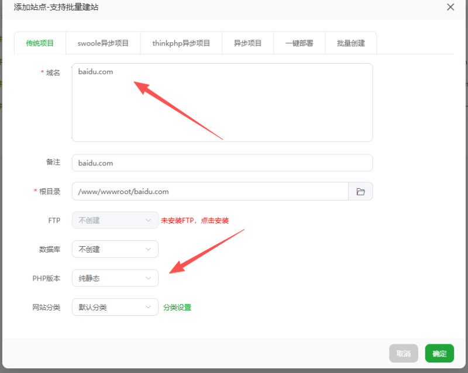Open the 网站分类 dropdown showing 默认分类
The height and width of the screenshot is (373, 468).
click(x=115, y=307)
